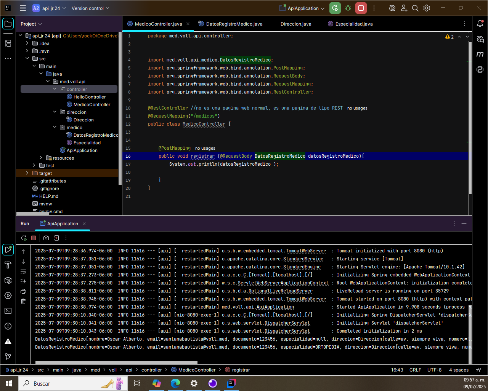Open the Services tool window
This screenshot has height=391, width=488.
click(x=8, y=296)
